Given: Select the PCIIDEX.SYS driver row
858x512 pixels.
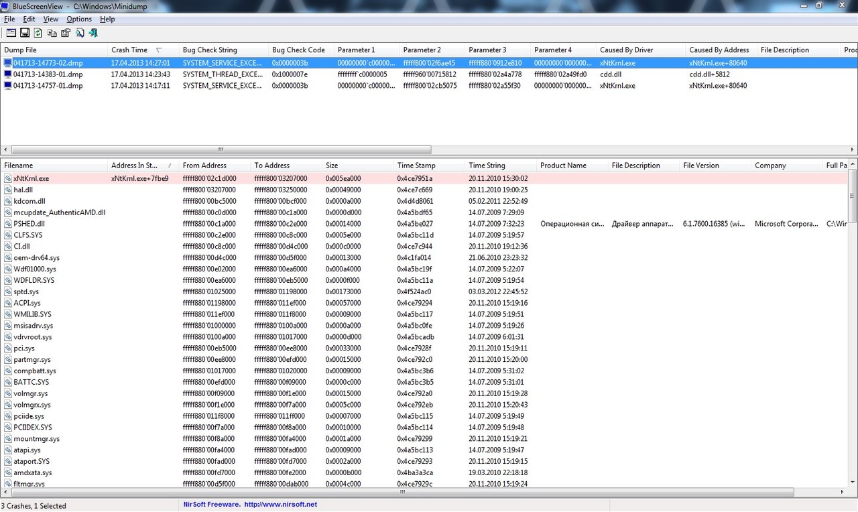Looking at the screenshot, I should tap(424, 428).
